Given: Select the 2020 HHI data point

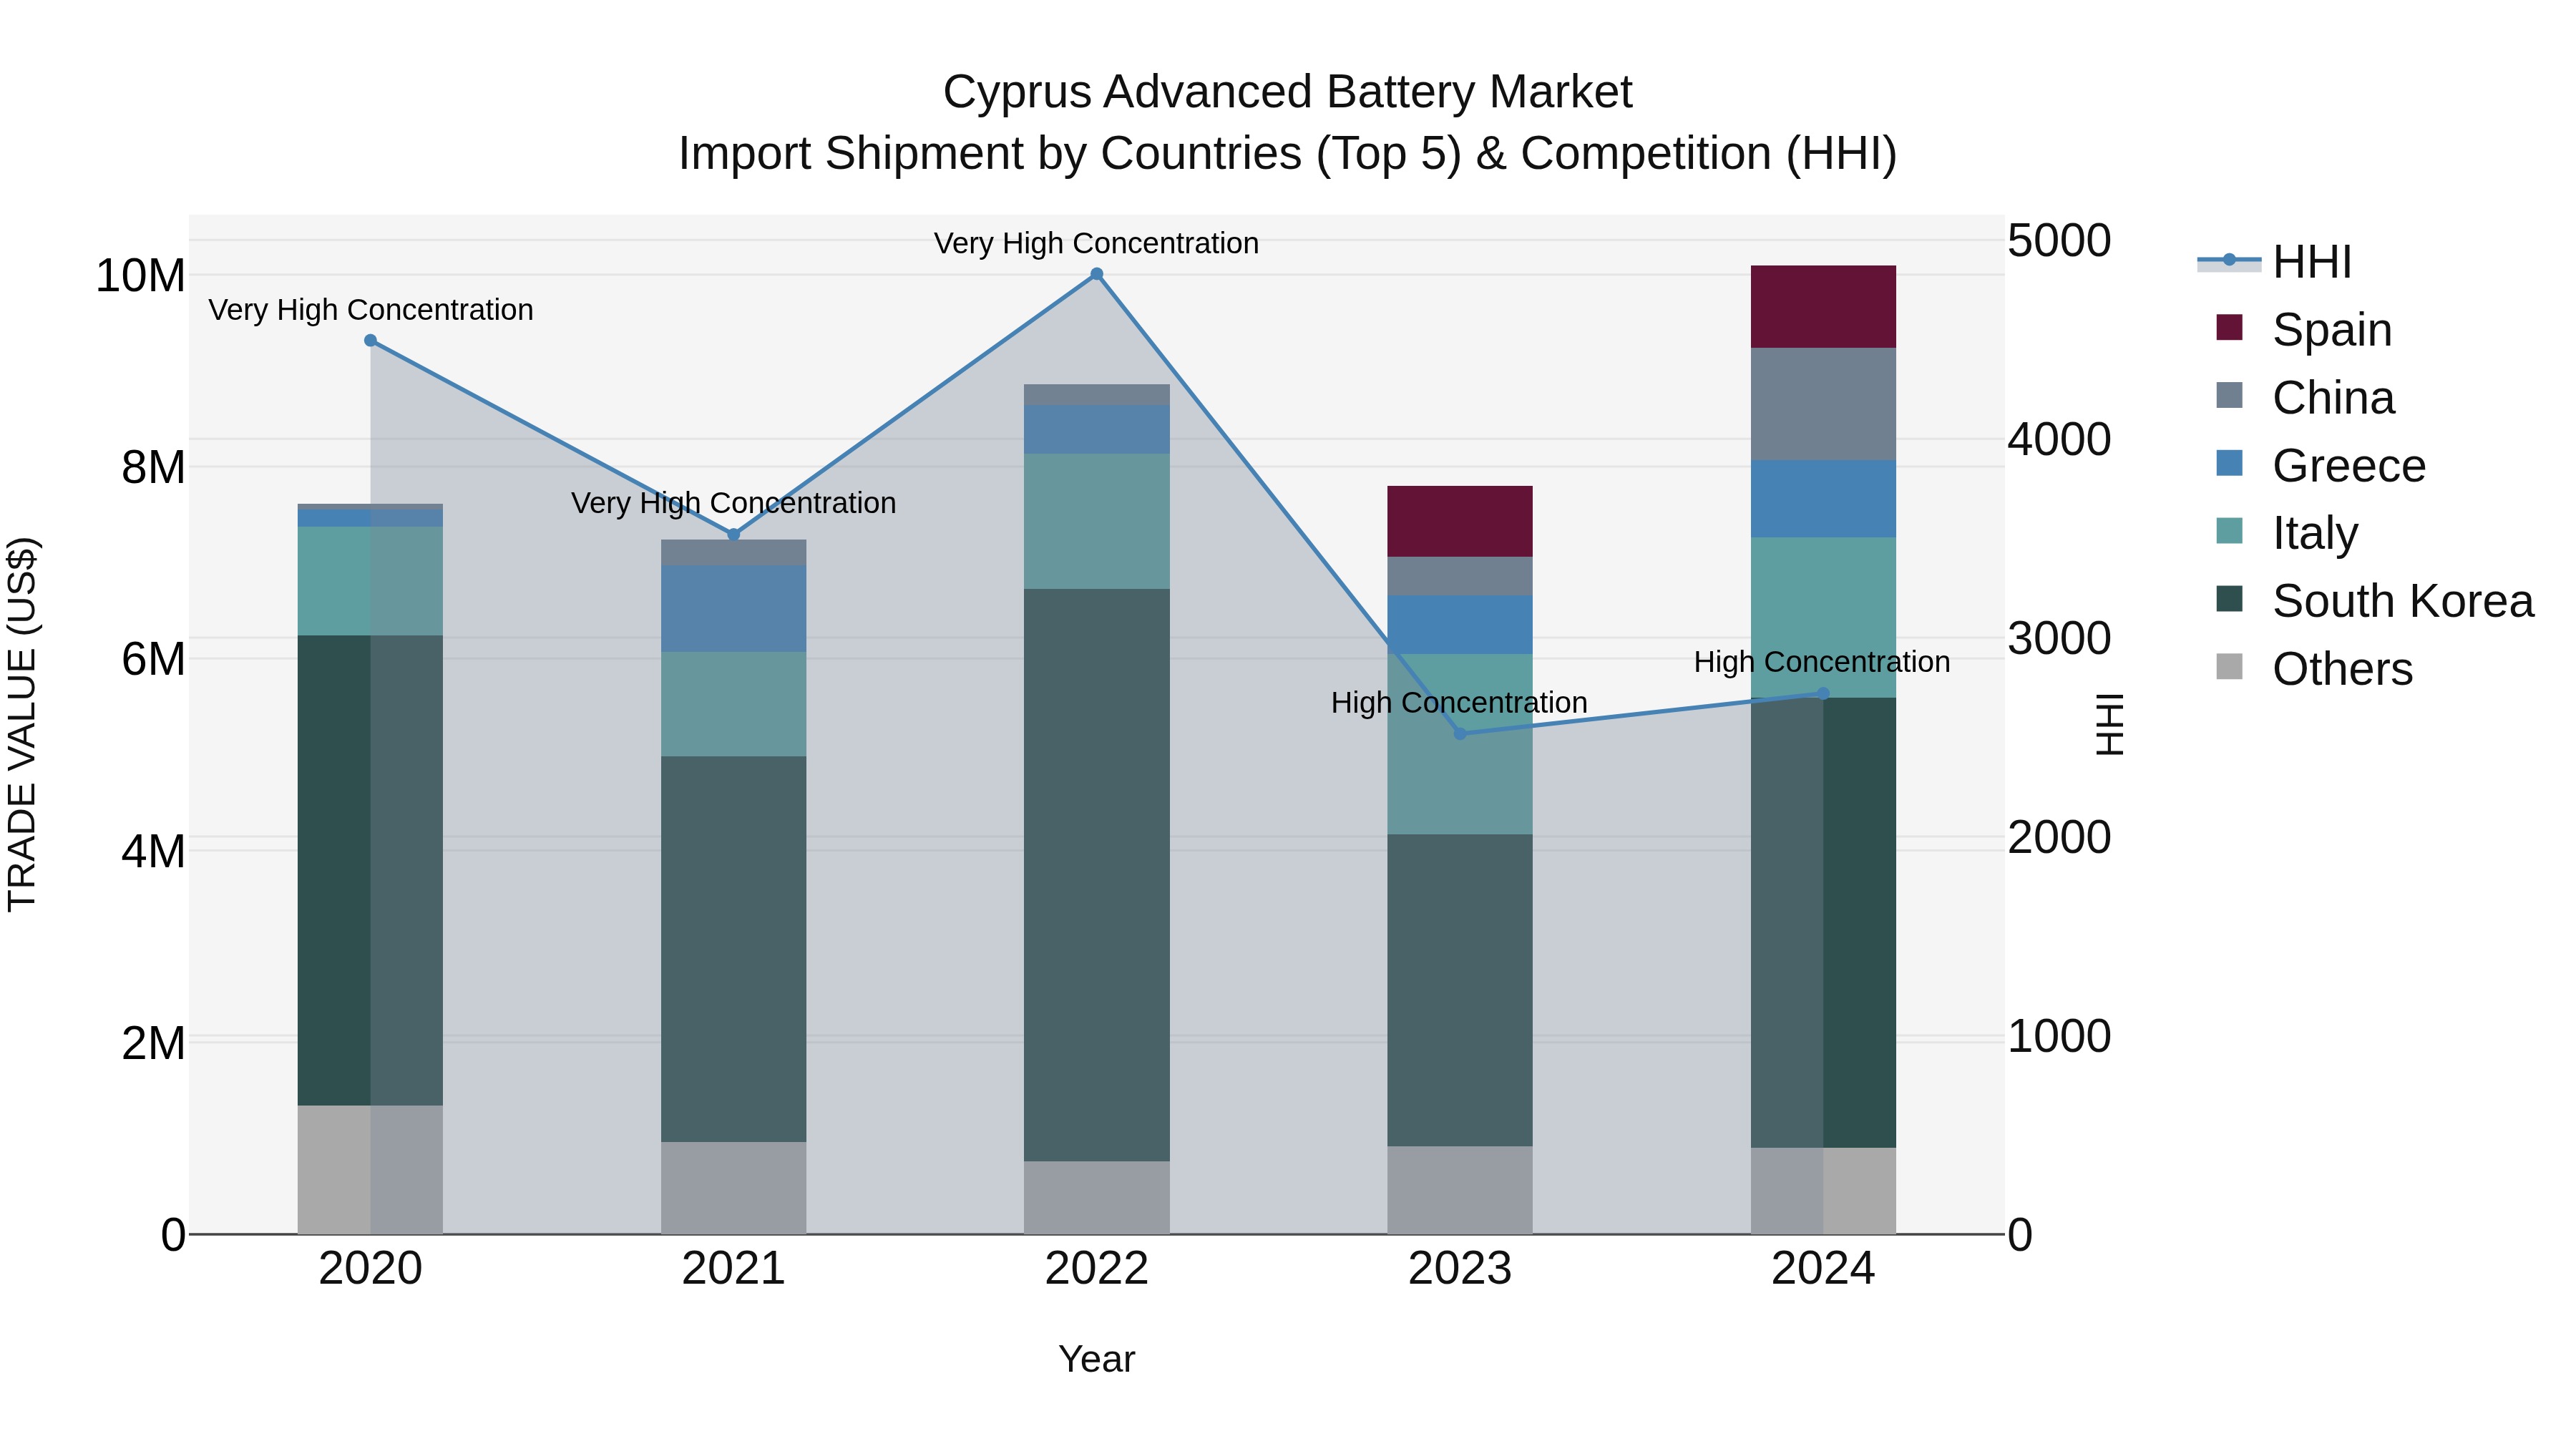Looking at the screenshot, I should pos(370,341).
